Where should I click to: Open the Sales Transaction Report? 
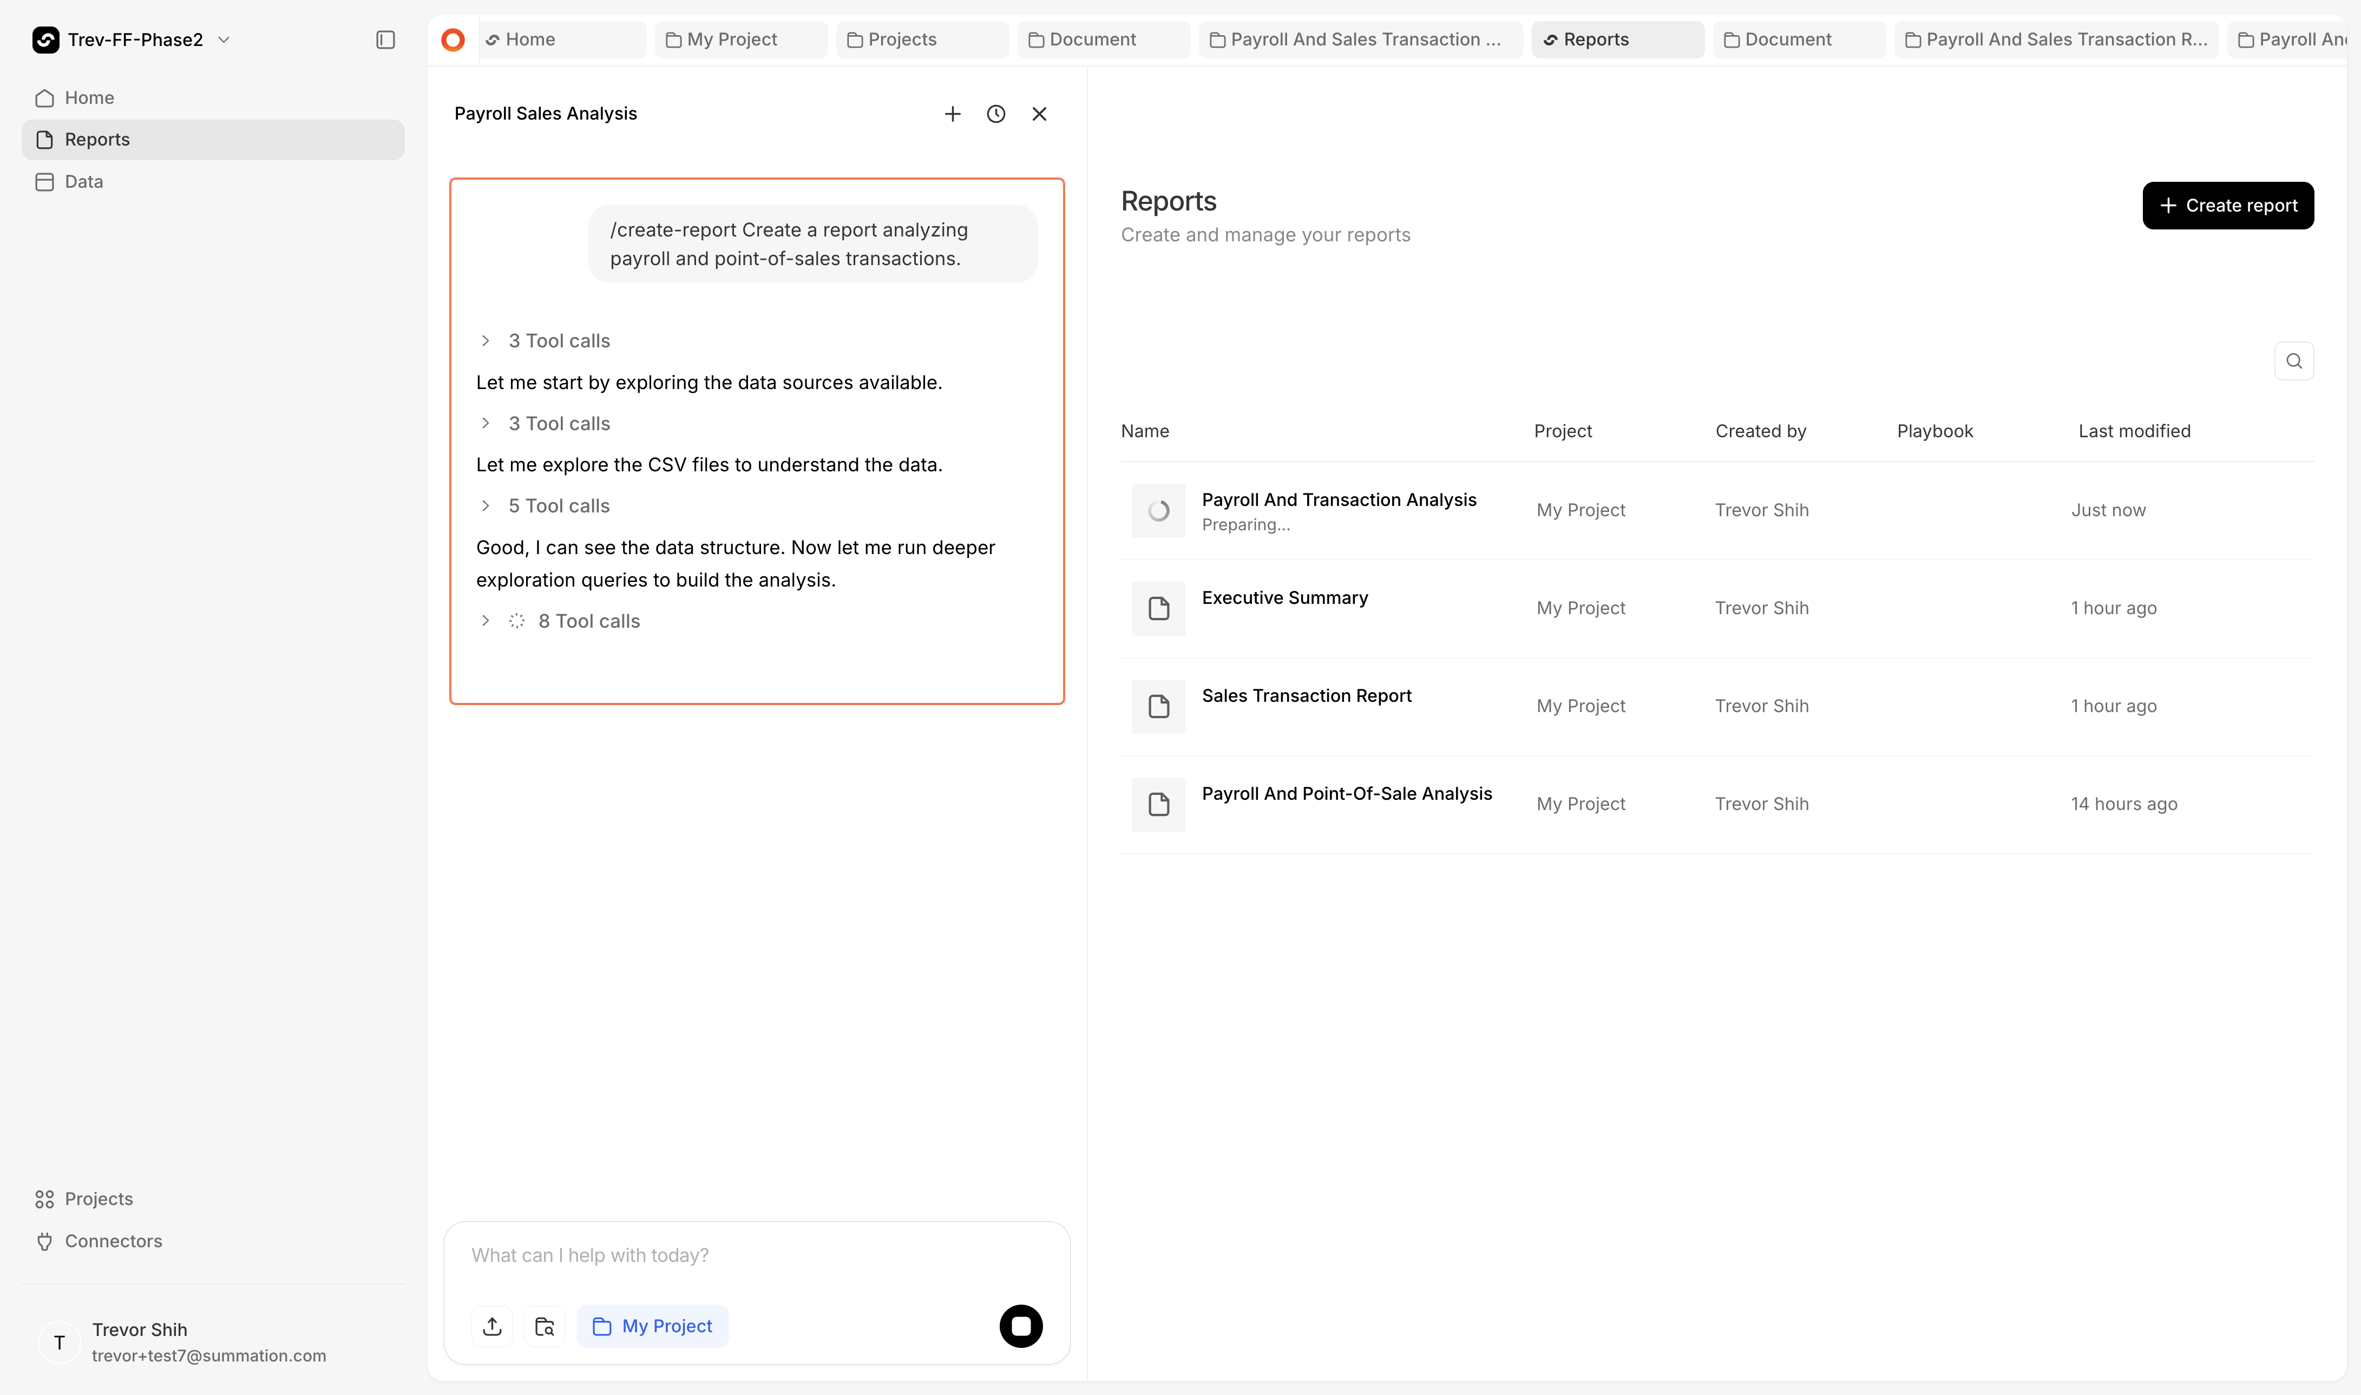click(x=1306, y=696)
